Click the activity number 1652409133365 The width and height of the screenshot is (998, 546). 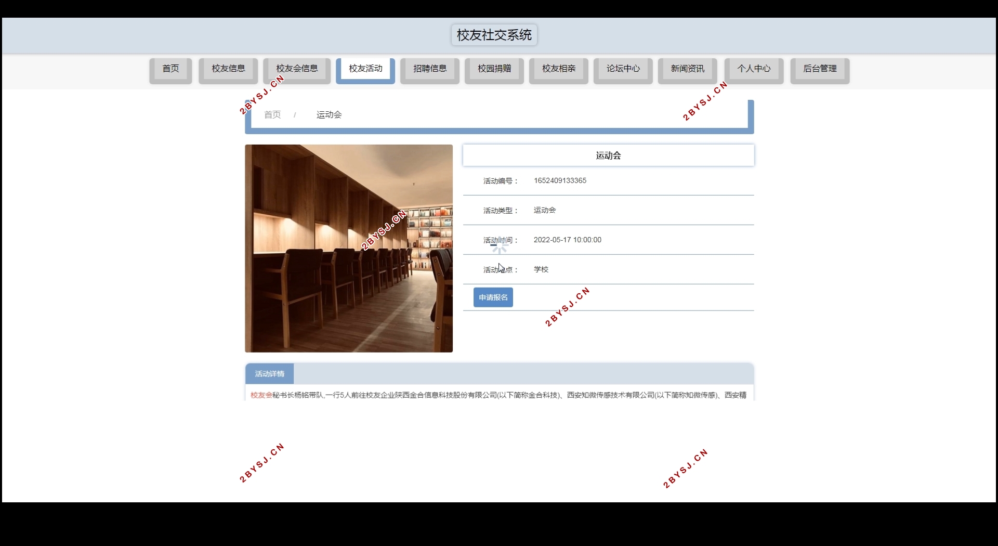pos(560,180)
